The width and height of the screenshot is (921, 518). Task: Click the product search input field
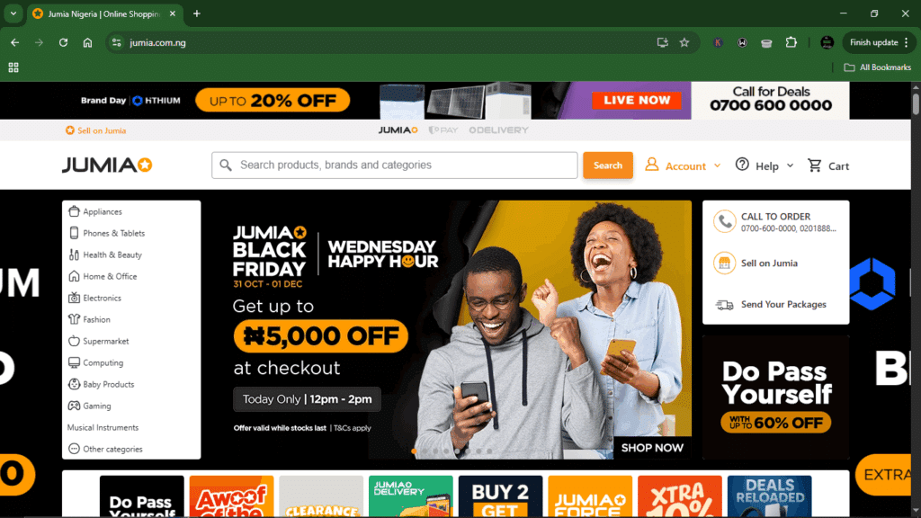(x=395, y=165)
